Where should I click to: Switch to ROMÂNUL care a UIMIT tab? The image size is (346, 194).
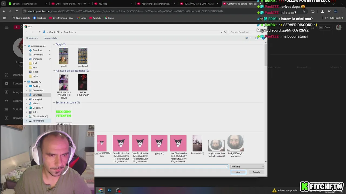point(199,4)
